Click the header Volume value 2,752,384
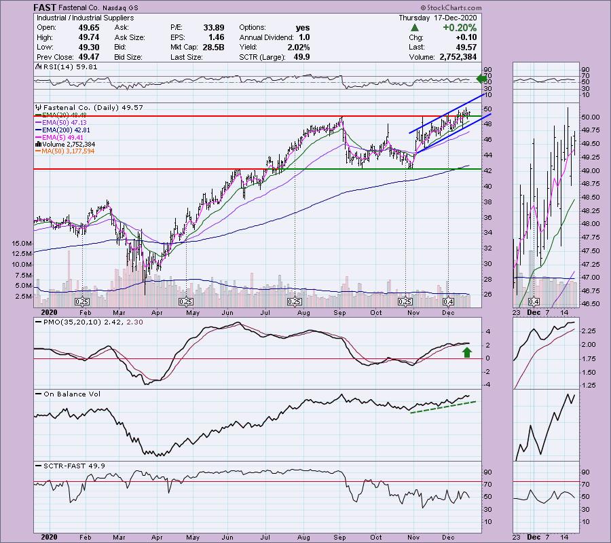The height and width of the screenshot is (543, 611). [458, 57]
